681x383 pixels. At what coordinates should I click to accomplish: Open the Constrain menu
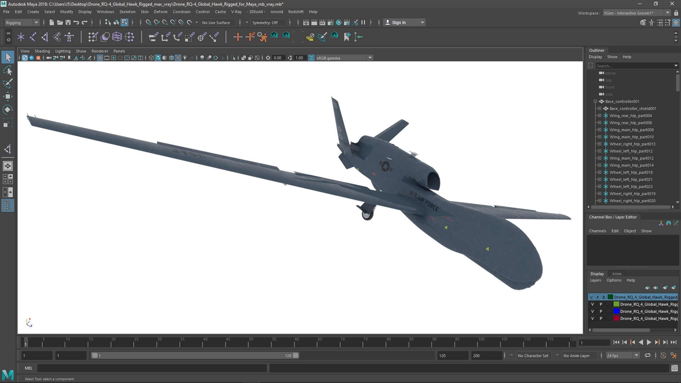coord(181,12)
